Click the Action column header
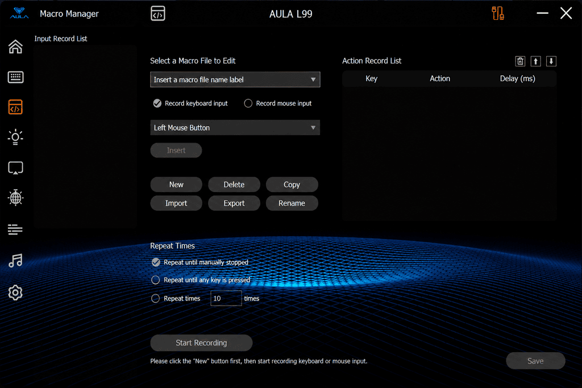 440,78
